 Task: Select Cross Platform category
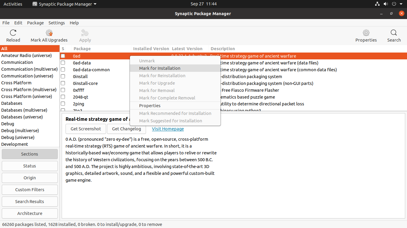(x=30, y=83)
